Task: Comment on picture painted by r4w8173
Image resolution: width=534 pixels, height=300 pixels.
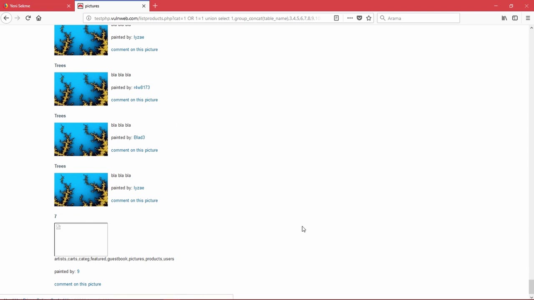Action: tap(134, 100)
